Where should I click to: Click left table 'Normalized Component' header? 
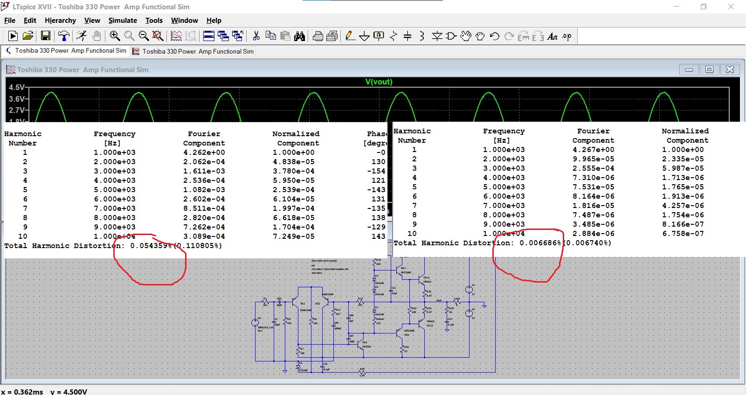point(296,139)
